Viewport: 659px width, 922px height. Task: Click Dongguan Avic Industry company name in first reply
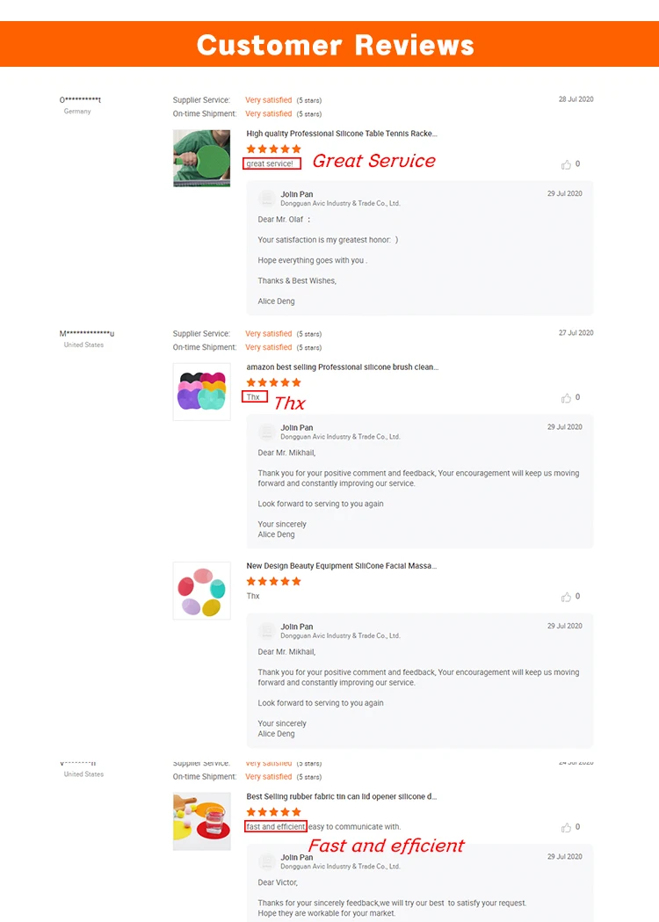pyautogui.click(x=340, y=203)
